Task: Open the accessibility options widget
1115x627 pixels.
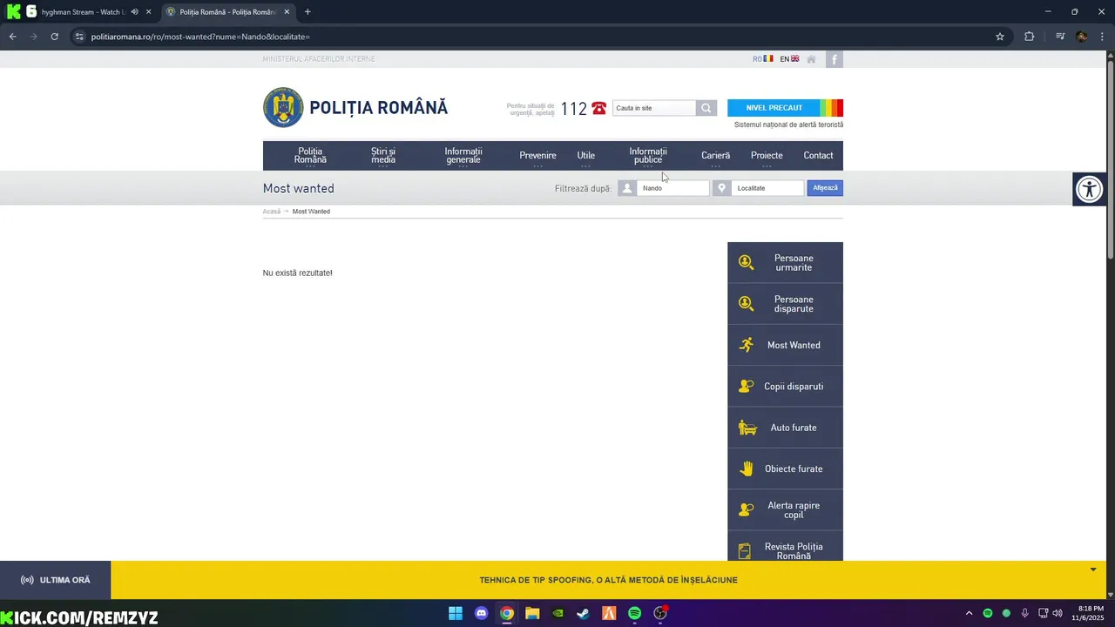Action: coord(1089,189)
